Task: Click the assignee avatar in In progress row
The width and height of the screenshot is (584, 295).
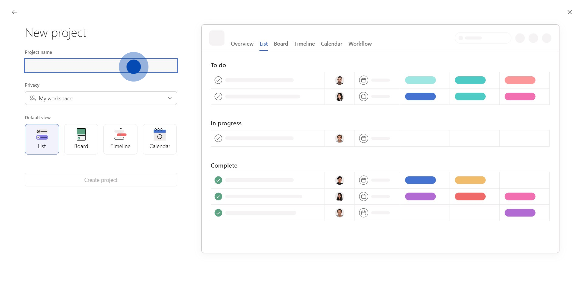Action: [339, 138]
